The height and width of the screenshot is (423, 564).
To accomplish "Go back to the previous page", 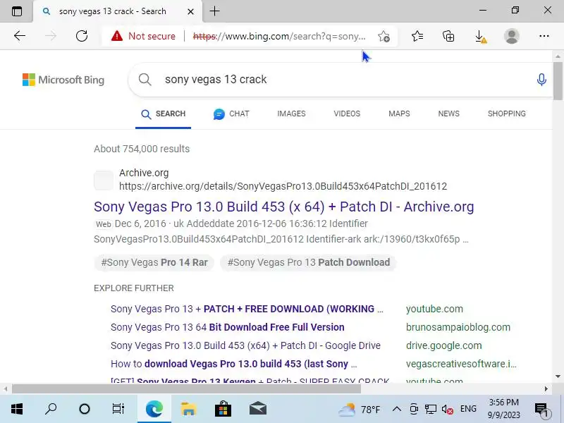I will [x=20, y=36].
